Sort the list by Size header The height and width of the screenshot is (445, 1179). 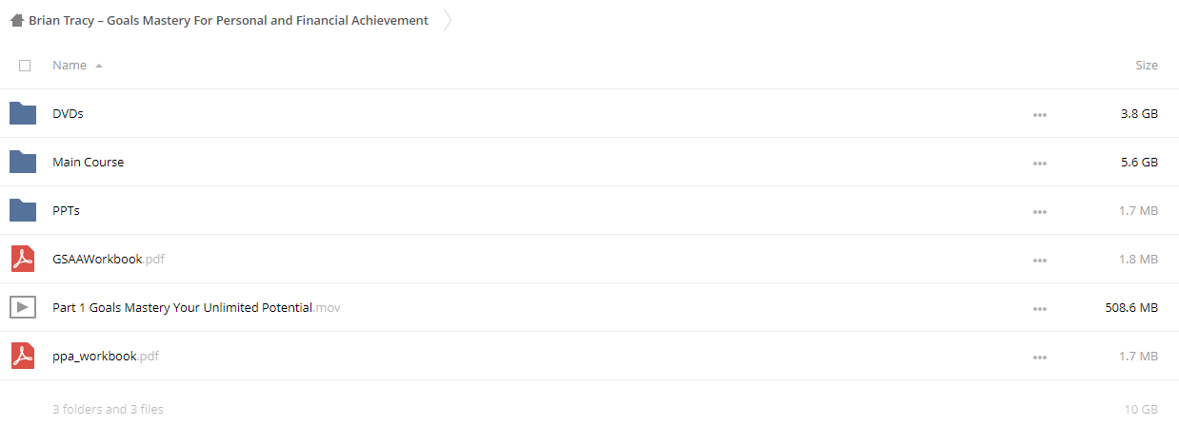[1147, 66]
